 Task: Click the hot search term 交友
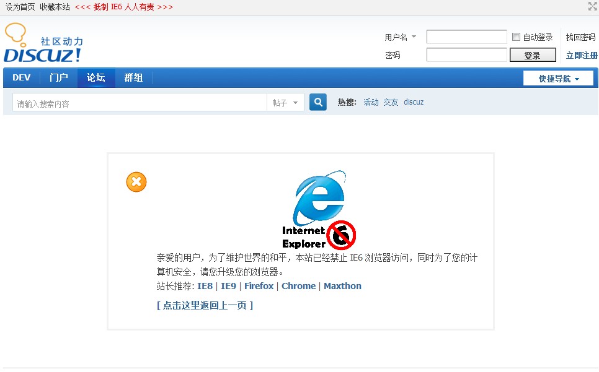(x=391, y=102)
